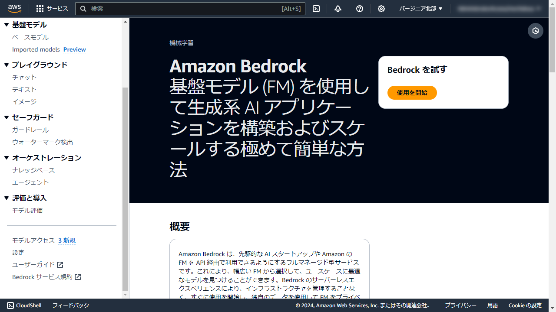556x312 pixels.
Task: Click the 機械学習 breadcrumb link
Action: [x=182, y=43]
